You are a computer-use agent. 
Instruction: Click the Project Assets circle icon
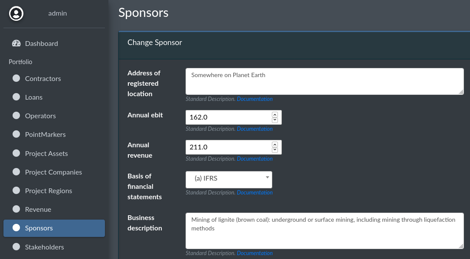pyautogui.click(x=16, y=153)
